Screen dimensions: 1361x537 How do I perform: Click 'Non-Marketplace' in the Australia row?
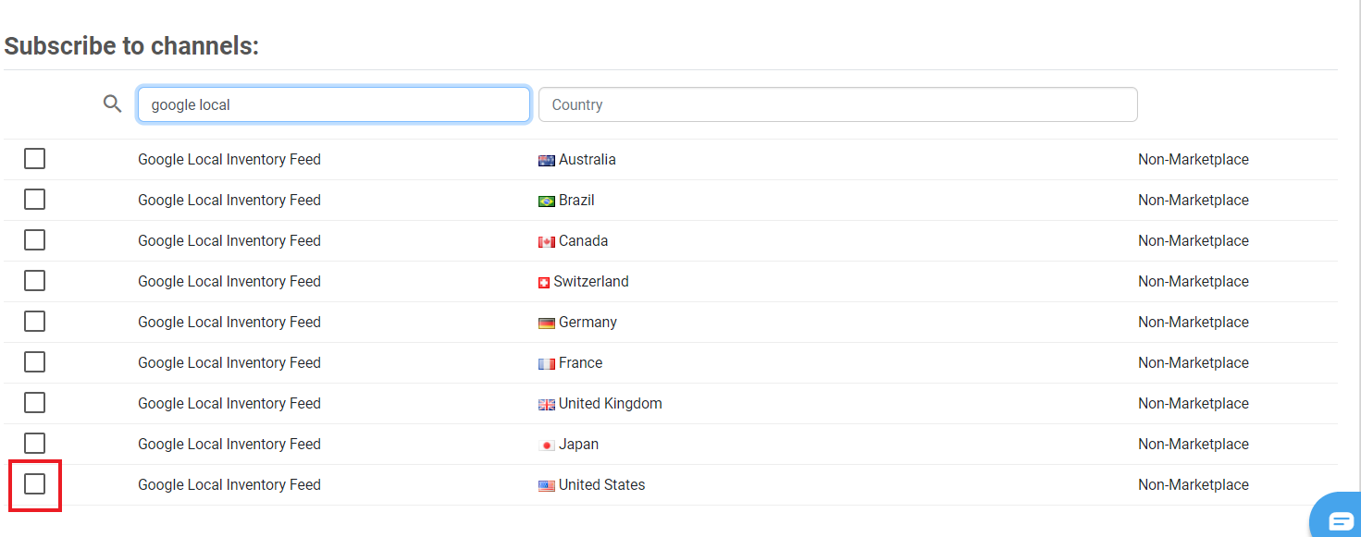(x=1194, y=159)
